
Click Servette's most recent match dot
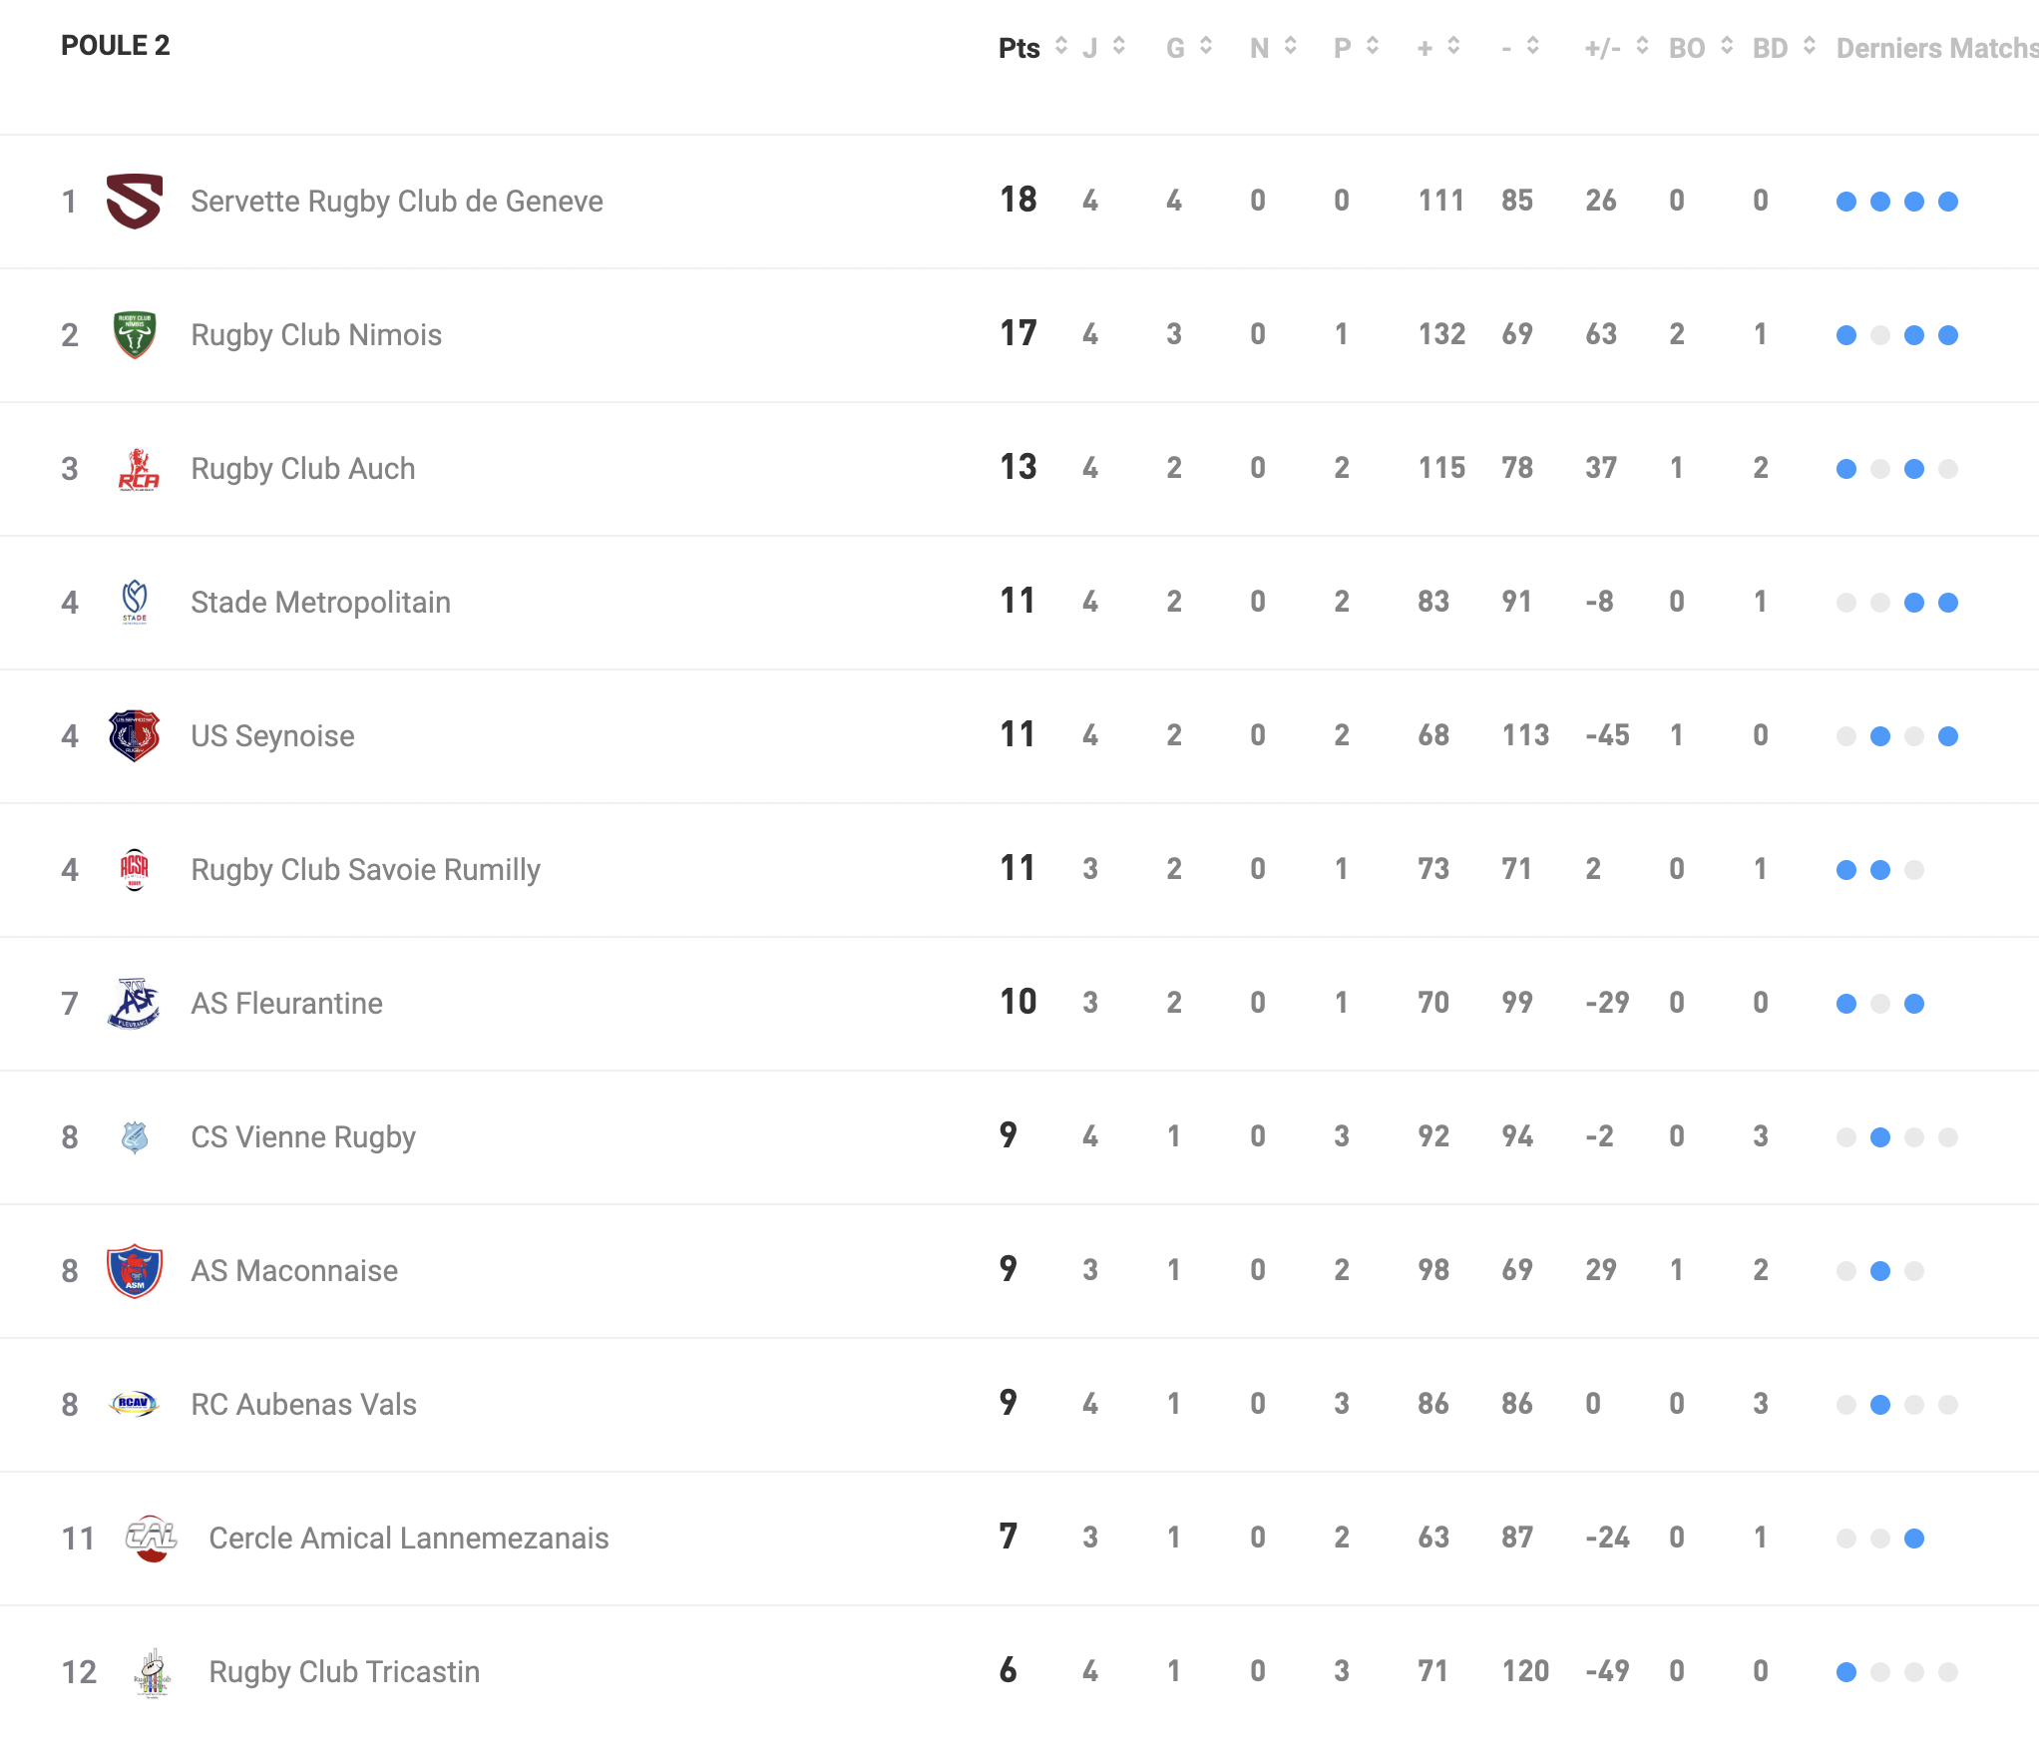pyautogui.click(x=1948, y=202)
